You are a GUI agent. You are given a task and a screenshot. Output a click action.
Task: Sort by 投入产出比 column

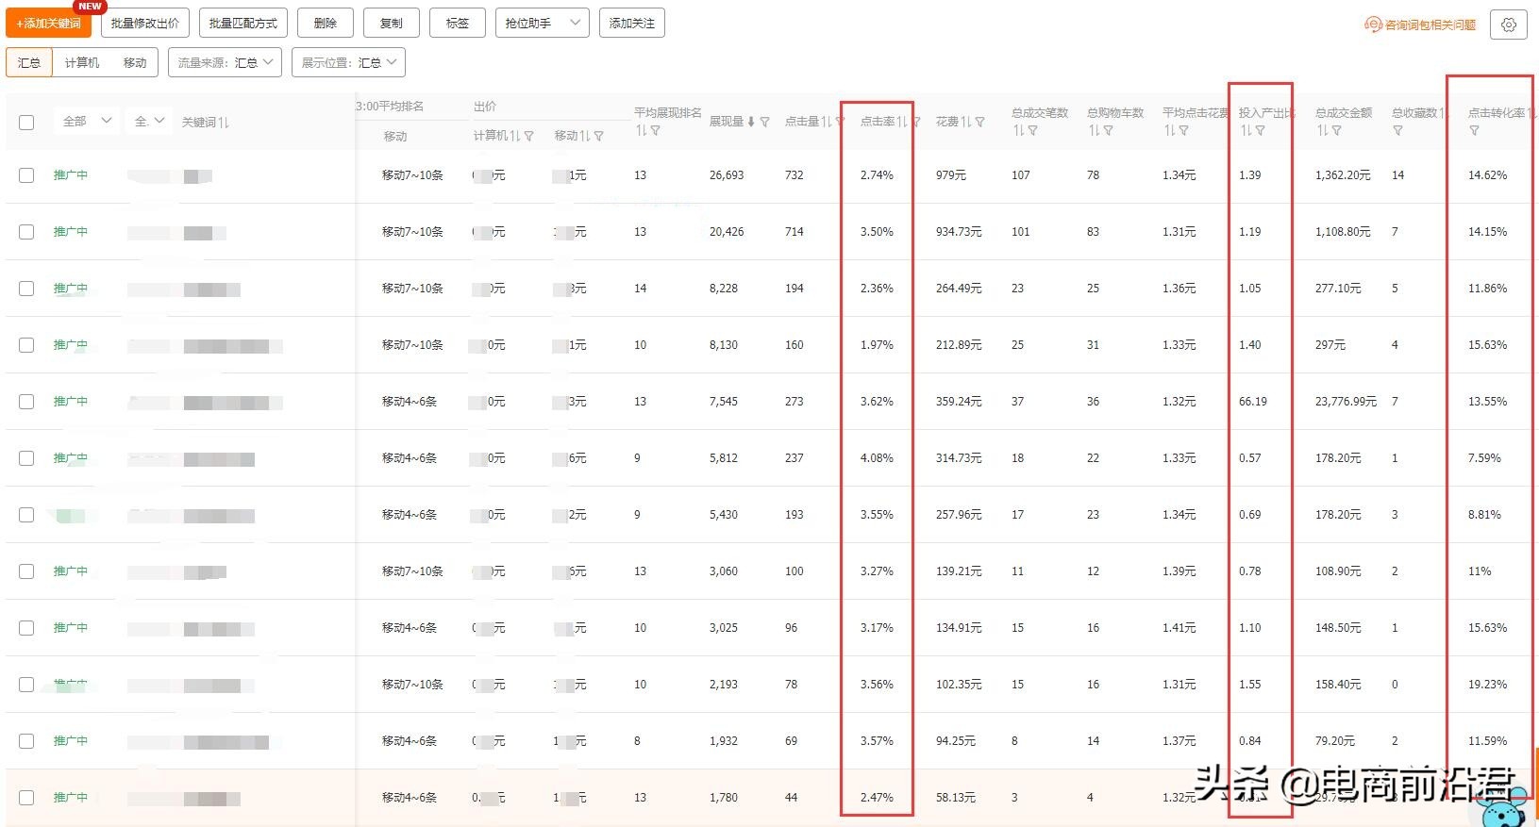[x=1246, y=131]
